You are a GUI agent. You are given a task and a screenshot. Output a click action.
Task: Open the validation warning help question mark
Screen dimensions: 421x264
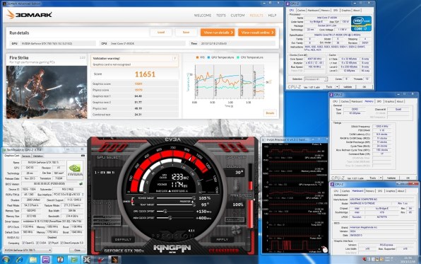(174, 59)
